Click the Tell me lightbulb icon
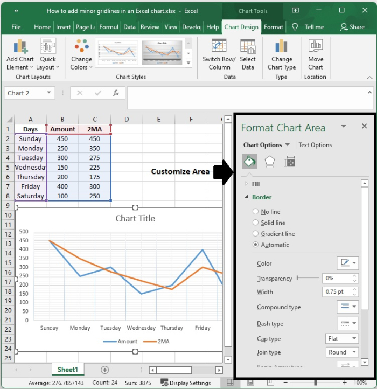377x389 pixels. (x=295, y=27)
